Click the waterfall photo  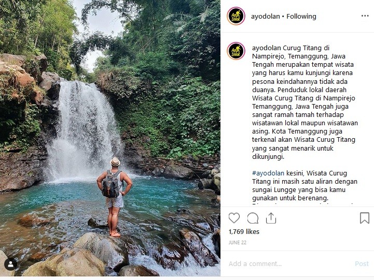pos(110,138)
